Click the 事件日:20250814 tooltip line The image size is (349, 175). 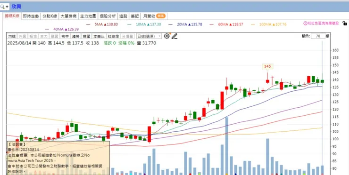(23, 150)
